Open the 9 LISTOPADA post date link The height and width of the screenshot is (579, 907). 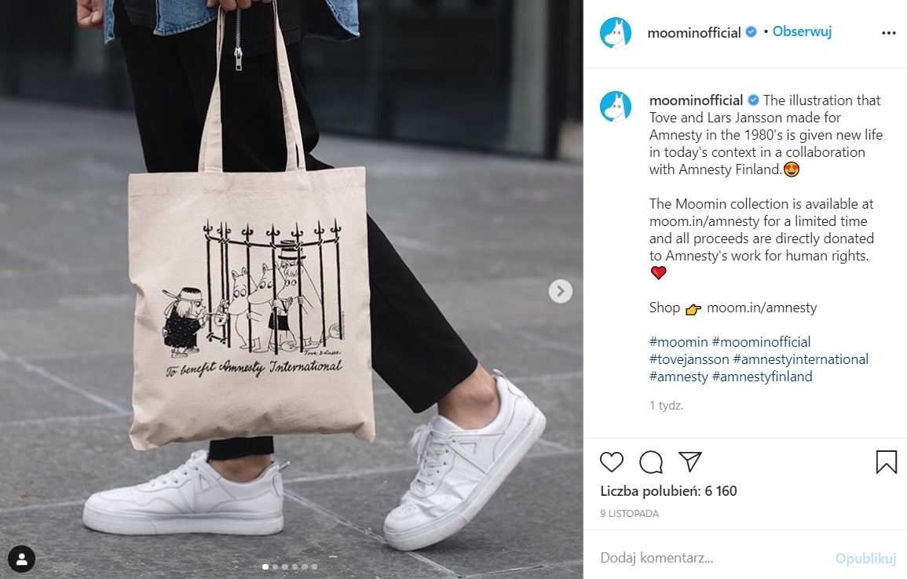(x=629, y=514)
